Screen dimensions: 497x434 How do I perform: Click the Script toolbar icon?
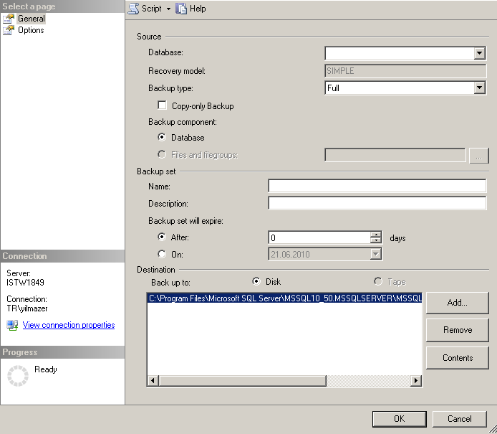133,9
